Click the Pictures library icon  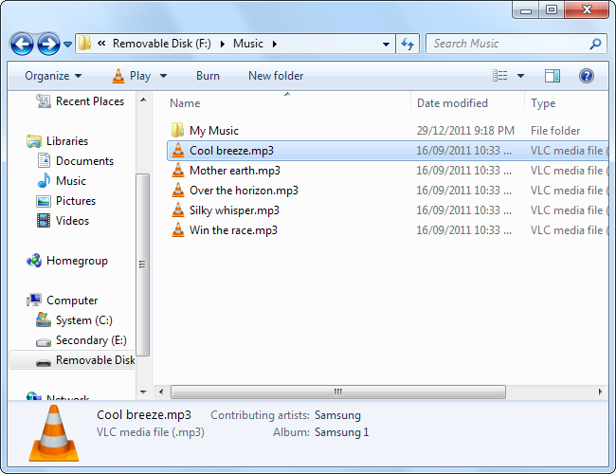pos(44,201)
